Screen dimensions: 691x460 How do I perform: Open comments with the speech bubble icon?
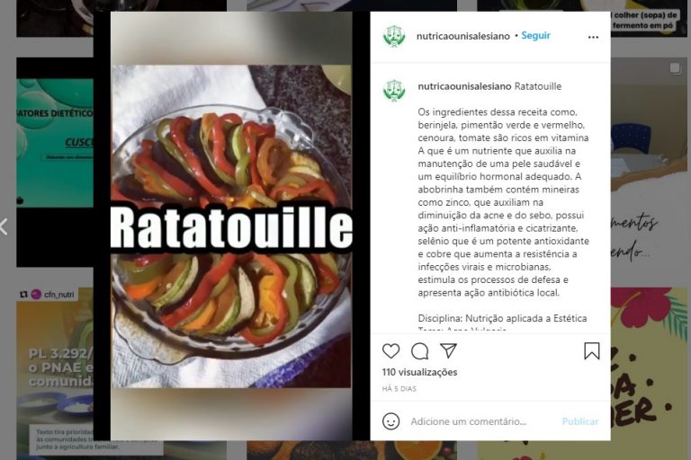coord(419,350)
